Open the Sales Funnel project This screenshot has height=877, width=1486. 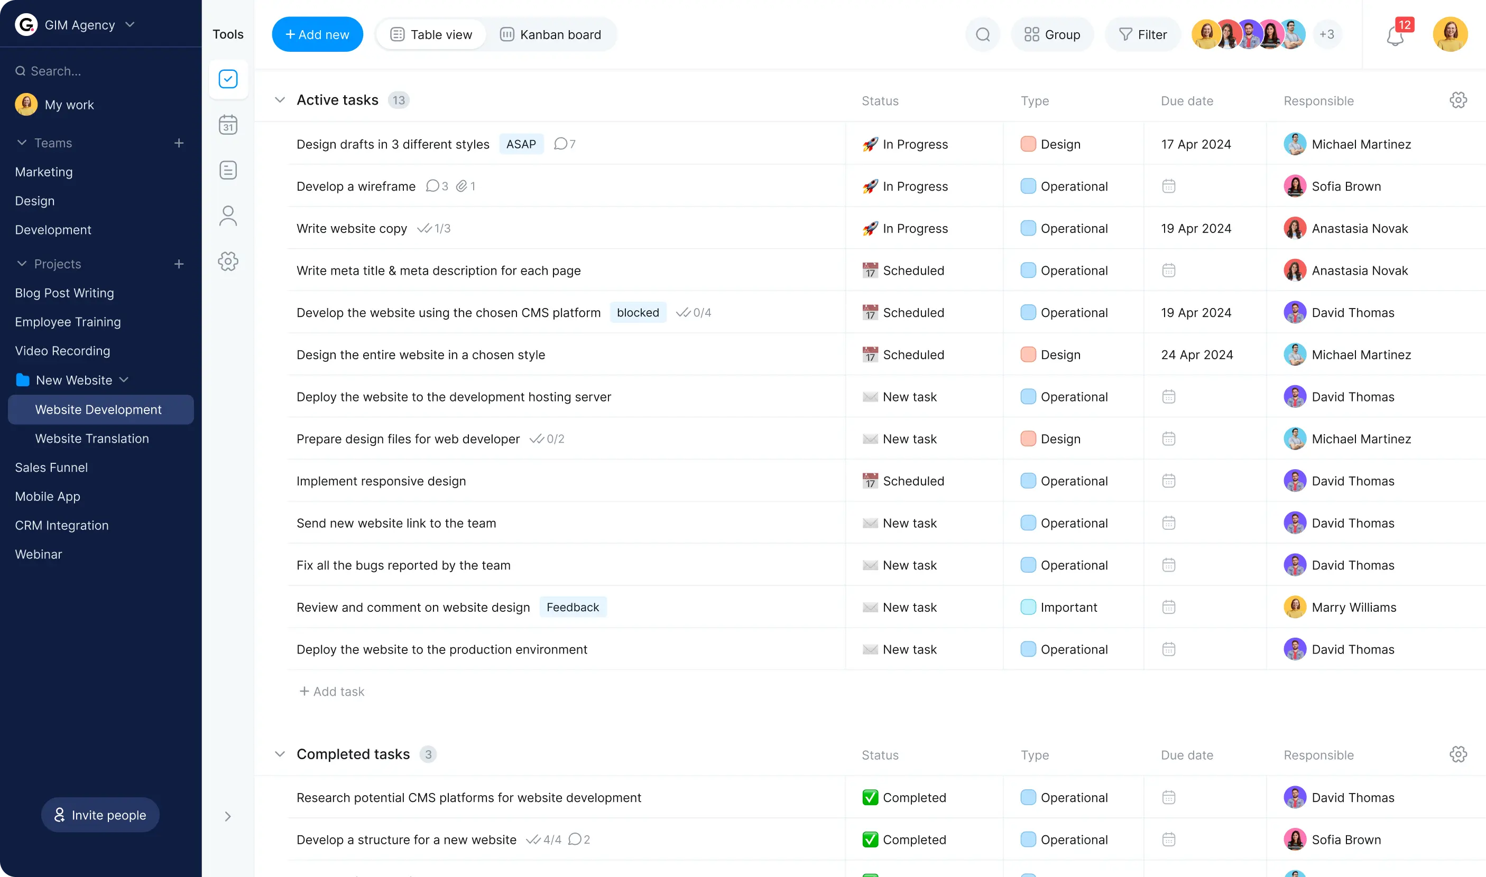tap(51, 468)
